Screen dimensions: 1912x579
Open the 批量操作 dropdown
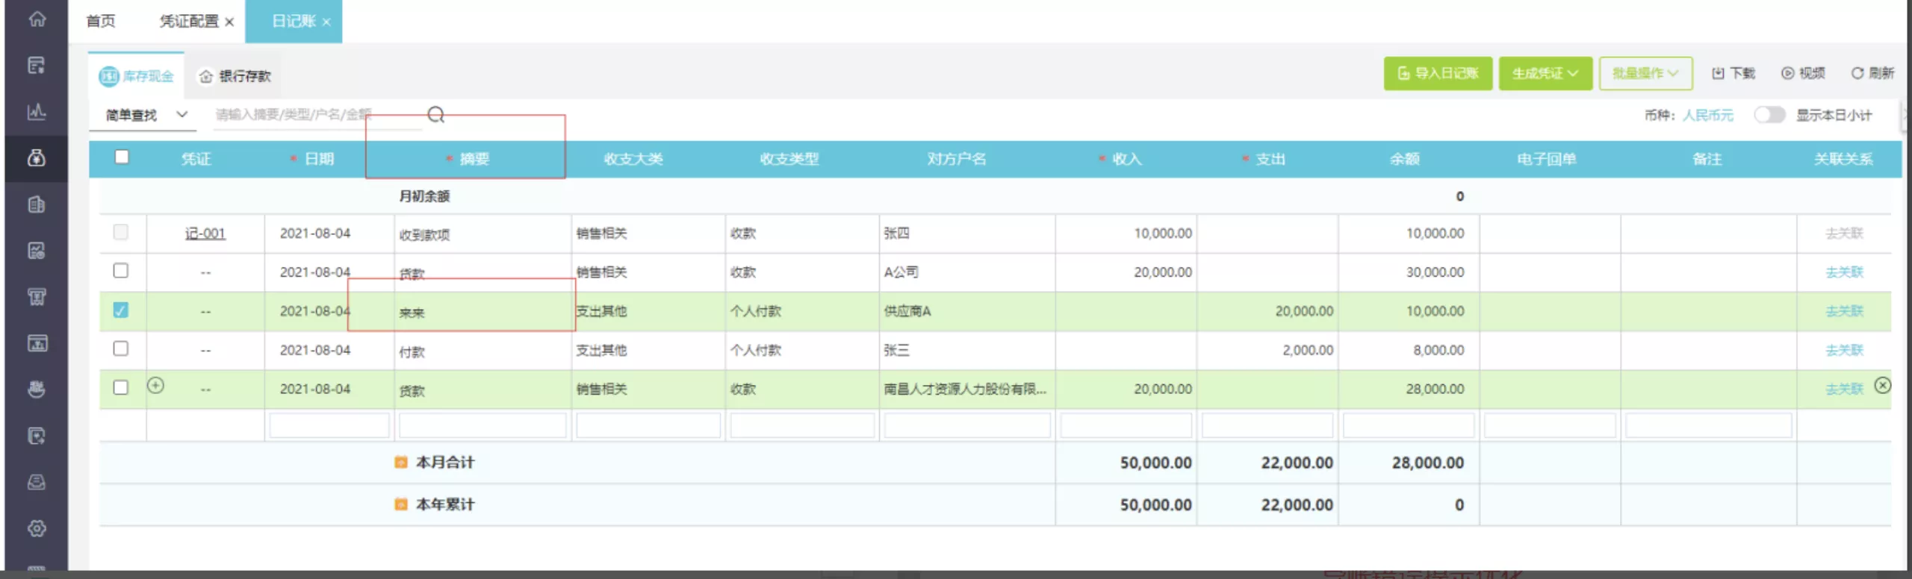[1645, 73]
